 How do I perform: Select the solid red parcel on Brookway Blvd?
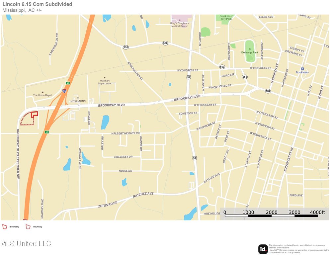35,114
